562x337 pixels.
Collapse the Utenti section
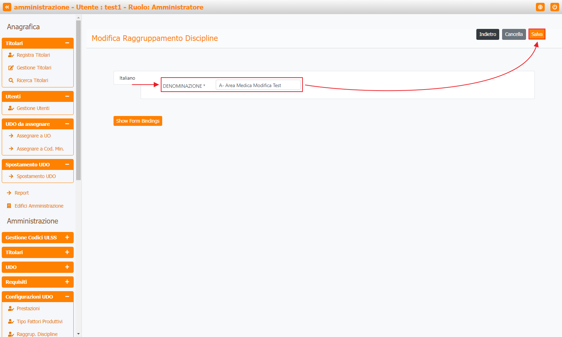67,96
